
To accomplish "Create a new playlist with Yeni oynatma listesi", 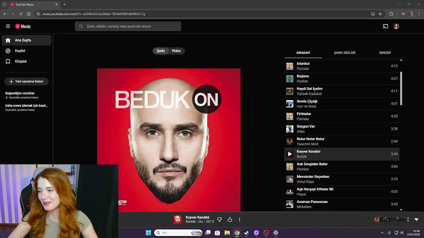I will click(x=26, y=81).
